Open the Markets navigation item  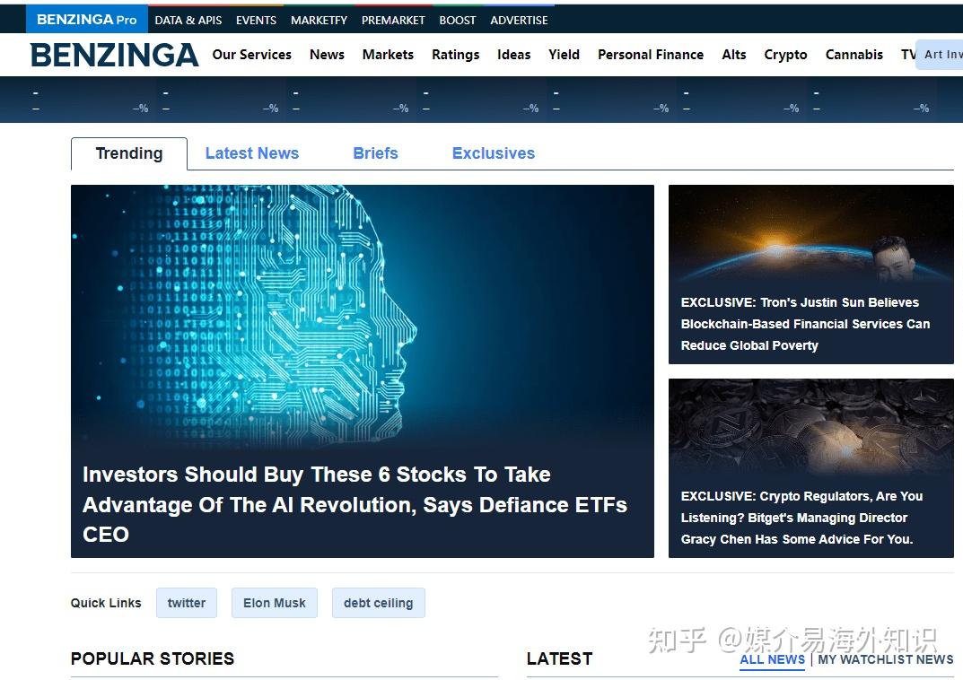tap(388, 55)
